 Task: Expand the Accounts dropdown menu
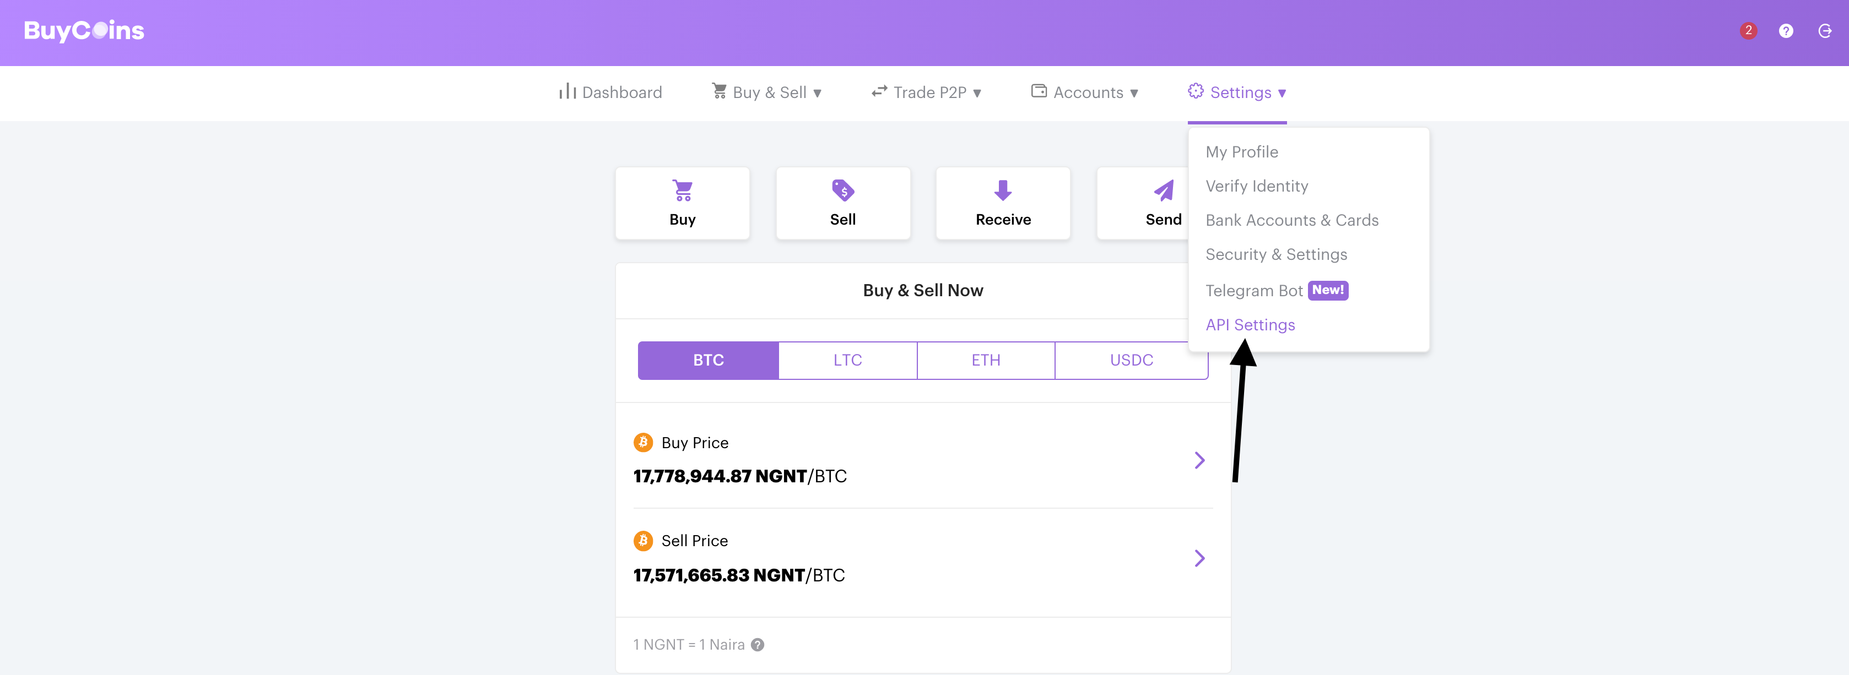coord(1084,92)
